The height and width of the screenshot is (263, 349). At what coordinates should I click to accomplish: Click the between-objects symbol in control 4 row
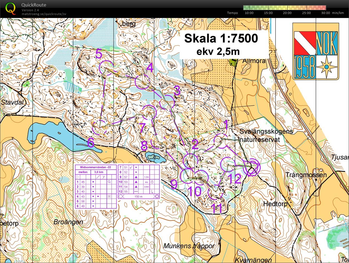pos(109,196)
